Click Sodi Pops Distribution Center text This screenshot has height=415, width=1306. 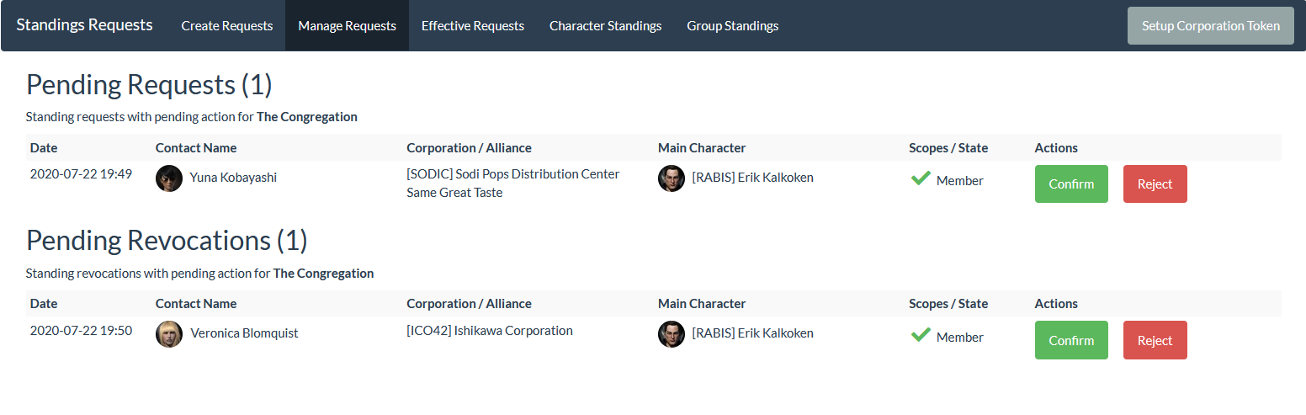pyautogui.click(x=513, y=174)
